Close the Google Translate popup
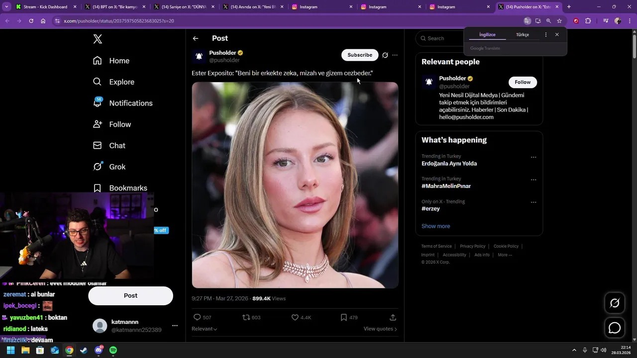 (557, 35)
